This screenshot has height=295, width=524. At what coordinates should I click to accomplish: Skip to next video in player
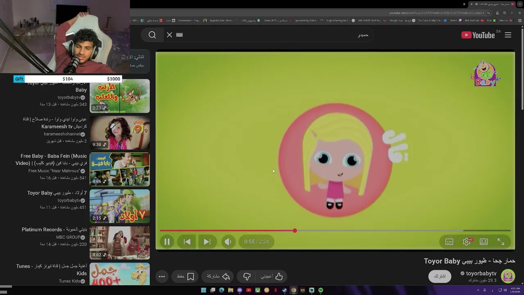point(207,242)
